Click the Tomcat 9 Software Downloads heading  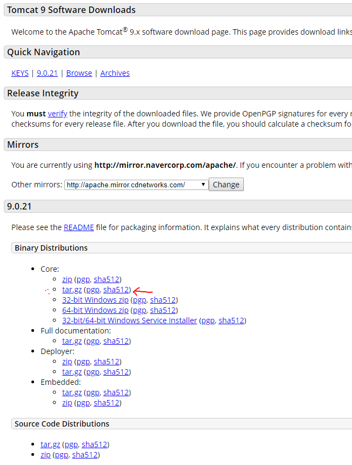point(71,10)
